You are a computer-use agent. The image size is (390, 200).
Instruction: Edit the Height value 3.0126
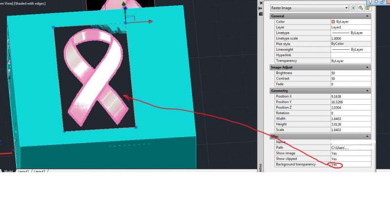[x=351, y=124]
